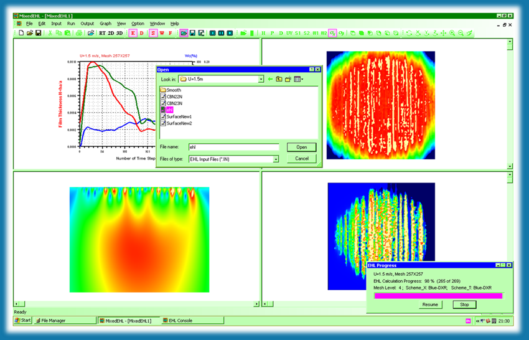Select file CBN22N in the list

[x=172, y=97]
